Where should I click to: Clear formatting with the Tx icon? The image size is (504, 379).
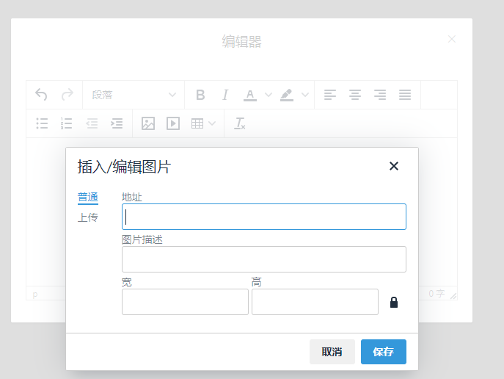[x=239, y=123]
